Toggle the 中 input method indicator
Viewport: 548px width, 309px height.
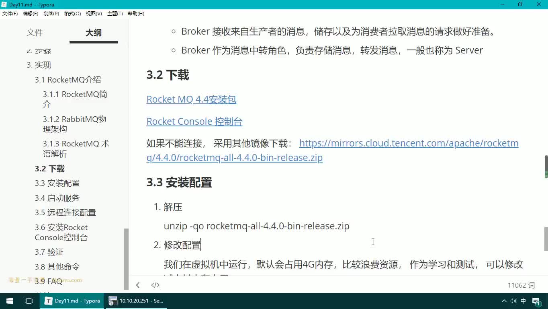(523, 301)
